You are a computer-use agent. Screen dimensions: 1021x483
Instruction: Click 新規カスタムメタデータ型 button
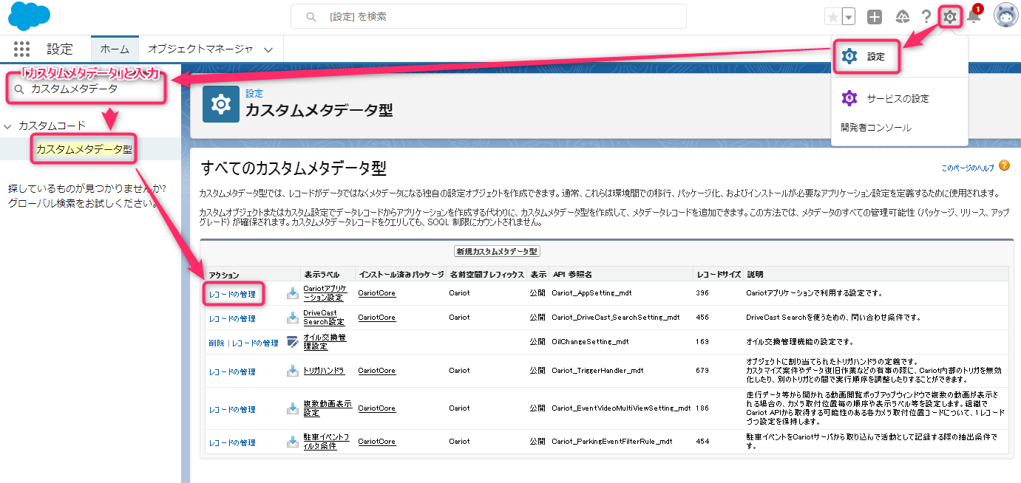tap(497, 252)
